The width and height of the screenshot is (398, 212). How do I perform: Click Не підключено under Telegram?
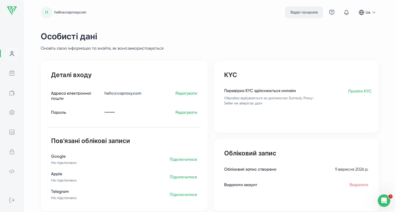pos(64,198)
